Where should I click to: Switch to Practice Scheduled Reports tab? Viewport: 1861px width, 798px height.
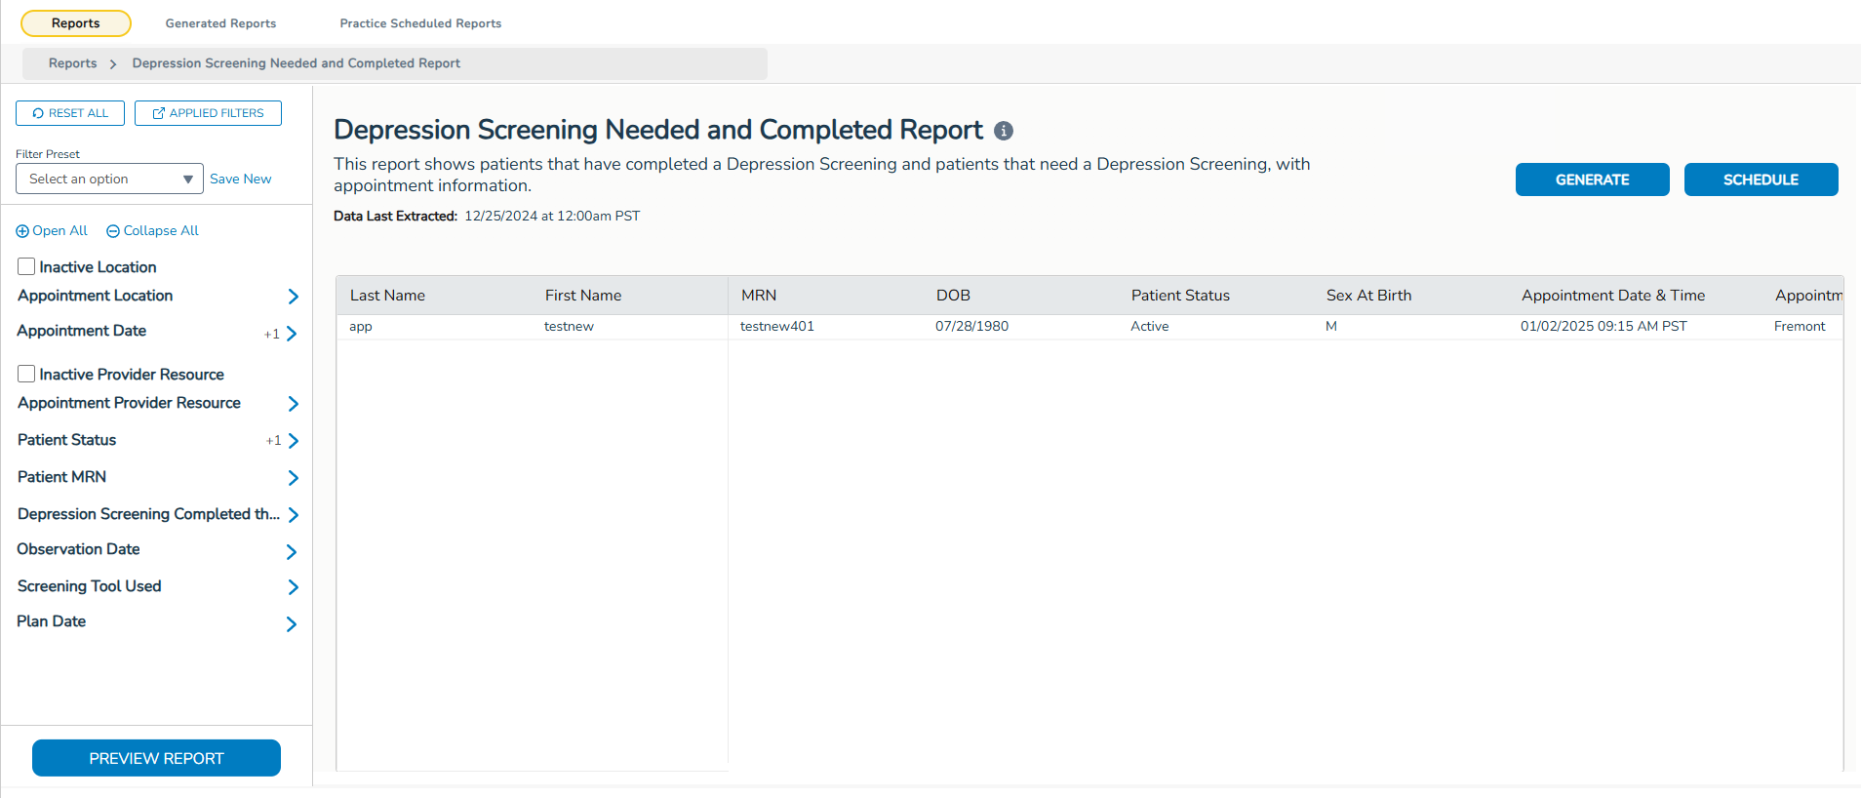420,23
